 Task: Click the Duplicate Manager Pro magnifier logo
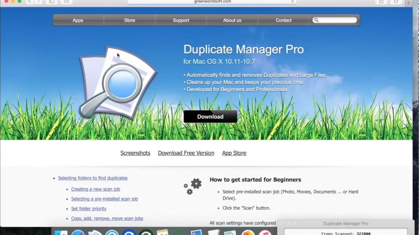(118, 83)
